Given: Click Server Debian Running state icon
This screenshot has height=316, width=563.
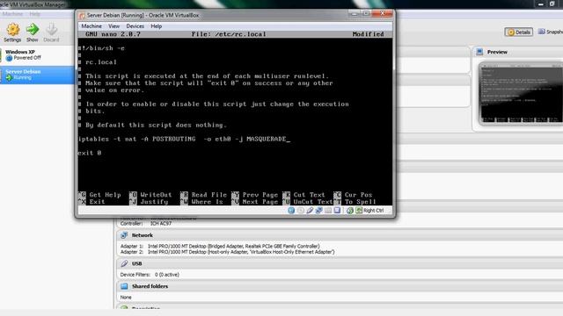Looking at the screenshot, I should click(9, 78).
